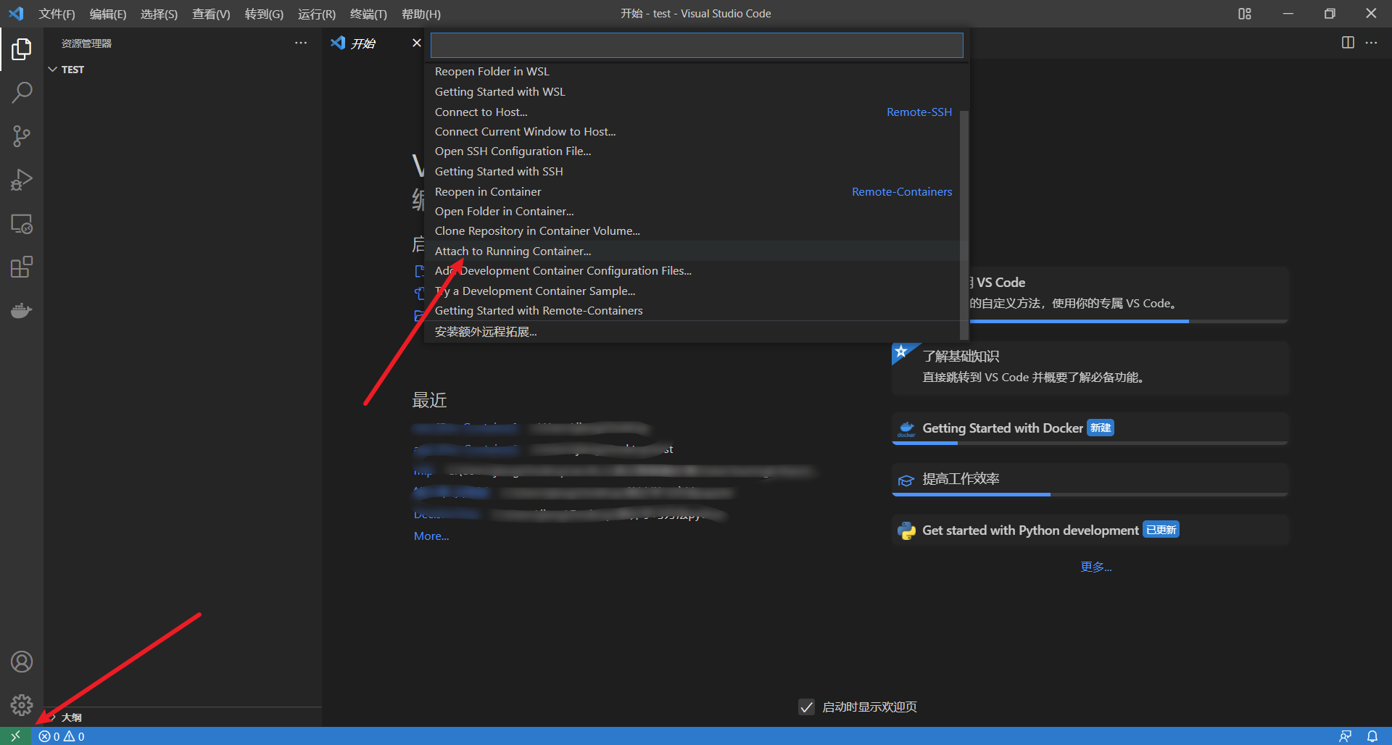Viewport: 1392px width, 745px height.
Task: Open Explorer panel More Actions ellipsis
Action: [301, 43]
